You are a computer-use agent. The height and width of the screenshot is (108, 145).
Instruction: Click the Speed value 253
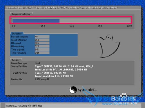tap(42, 40)
